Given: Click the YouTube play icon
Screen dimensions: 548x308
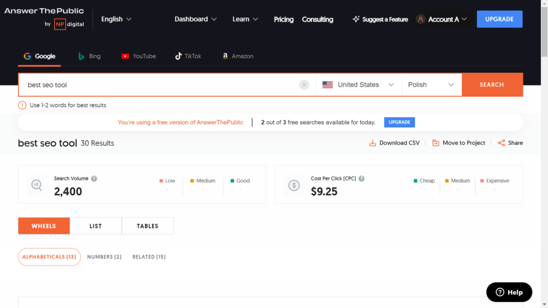Looking at the screenshot, I should pyautogui.click(x=125, y=56).
